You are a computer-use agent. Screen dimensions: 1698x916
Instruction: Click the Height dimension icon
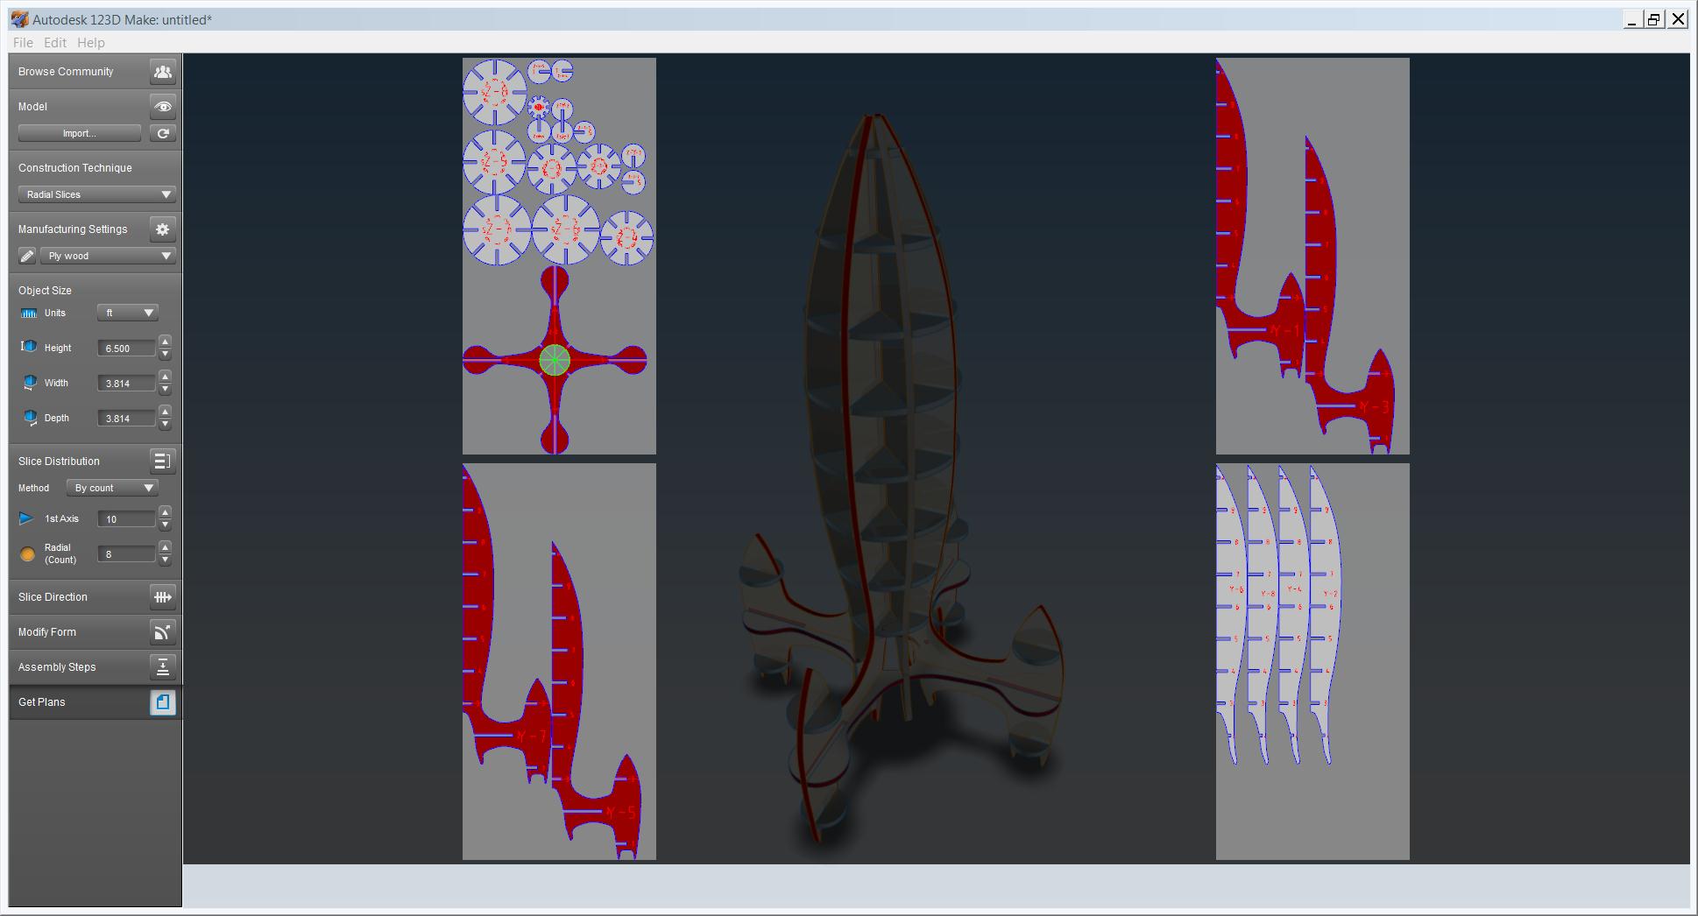coord(29,347)
